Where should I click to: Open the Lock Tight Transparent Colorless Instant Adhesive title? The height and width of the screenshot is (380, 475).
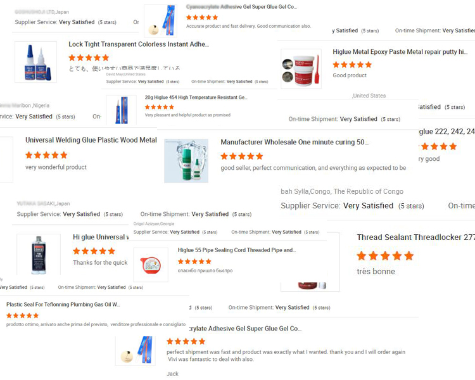pyautogui.click(x=138, y=44)
